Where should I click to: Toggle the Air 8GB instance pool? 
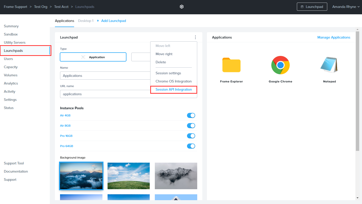(x=191, y=126)
